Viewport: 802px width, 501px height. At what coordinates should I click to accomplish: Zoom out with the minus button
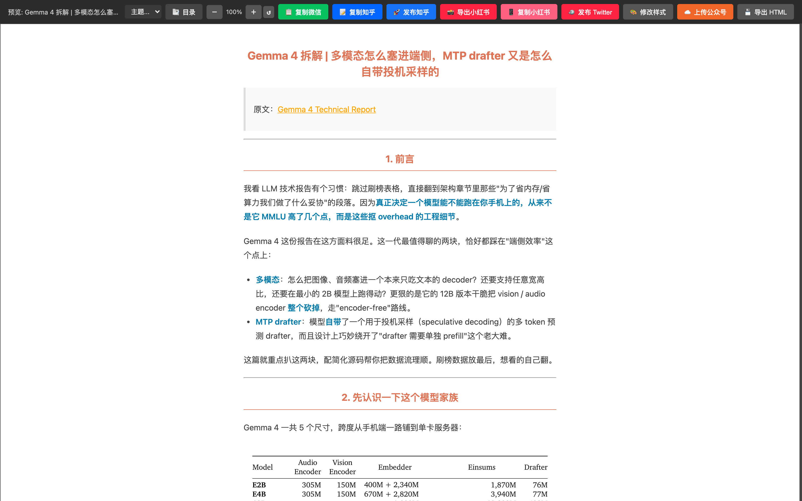coord(215,12)
